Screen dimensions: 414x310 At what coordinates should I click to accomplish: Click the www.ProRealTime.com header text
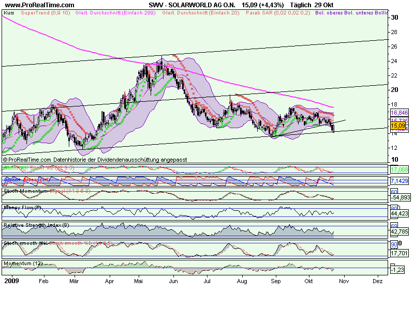pyautogui.click(x=40, y=5)
